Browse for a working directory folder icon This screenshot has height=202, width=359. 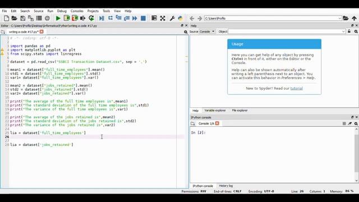point(346,19)
